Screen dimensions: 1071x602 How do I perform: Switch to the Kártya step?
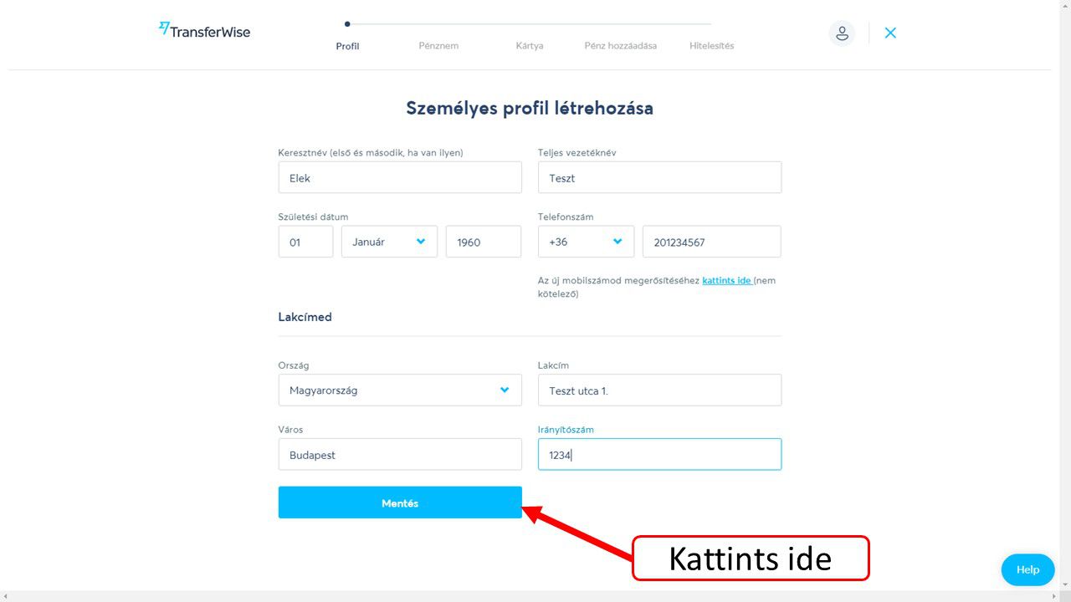click(x=530, y=46)
